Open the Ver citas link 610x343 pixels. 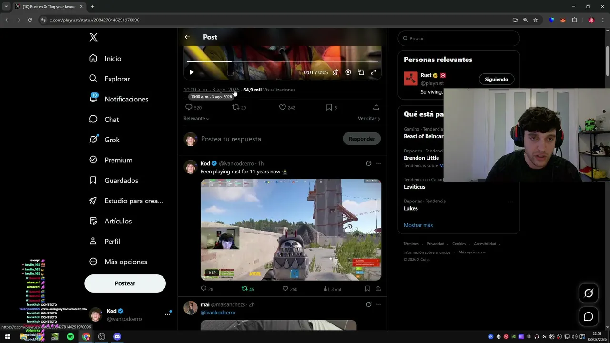(369, 118)
